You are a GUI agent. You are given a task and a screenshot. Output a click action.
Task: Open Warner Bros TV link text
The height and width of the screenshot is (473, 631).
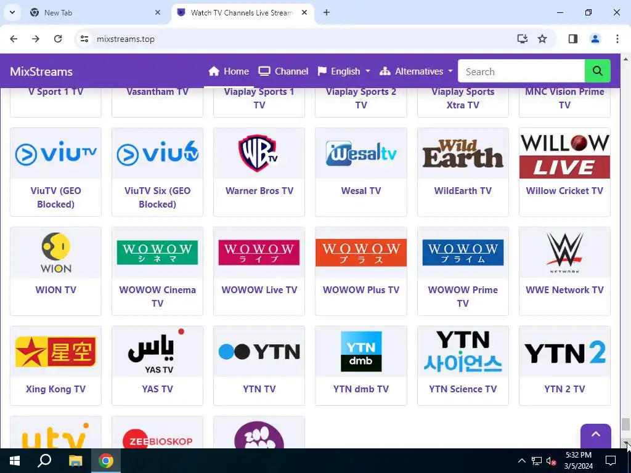pyautogui.click(x=259, y=191)
